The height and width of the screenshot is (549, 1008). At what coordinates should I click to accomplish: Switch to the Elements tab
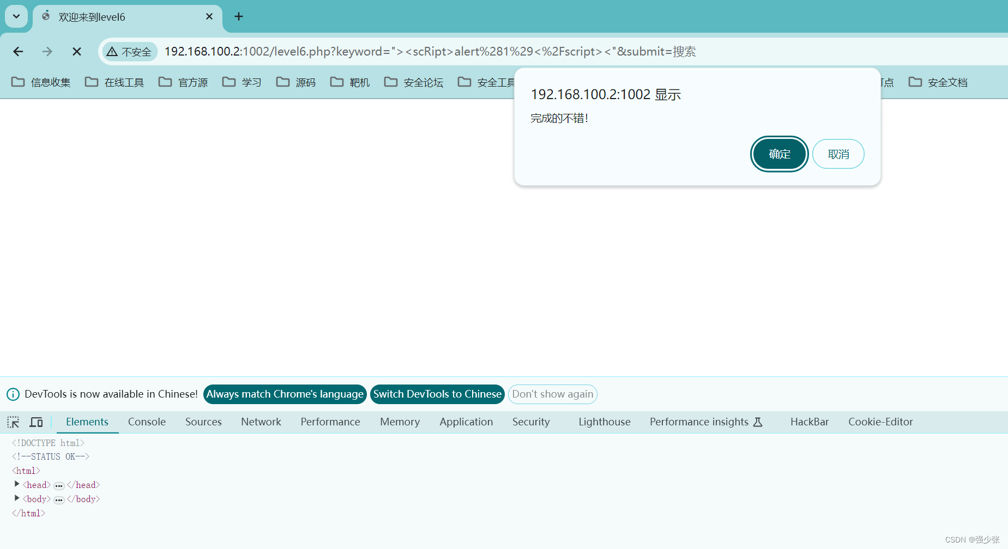(x=87, y=422)
